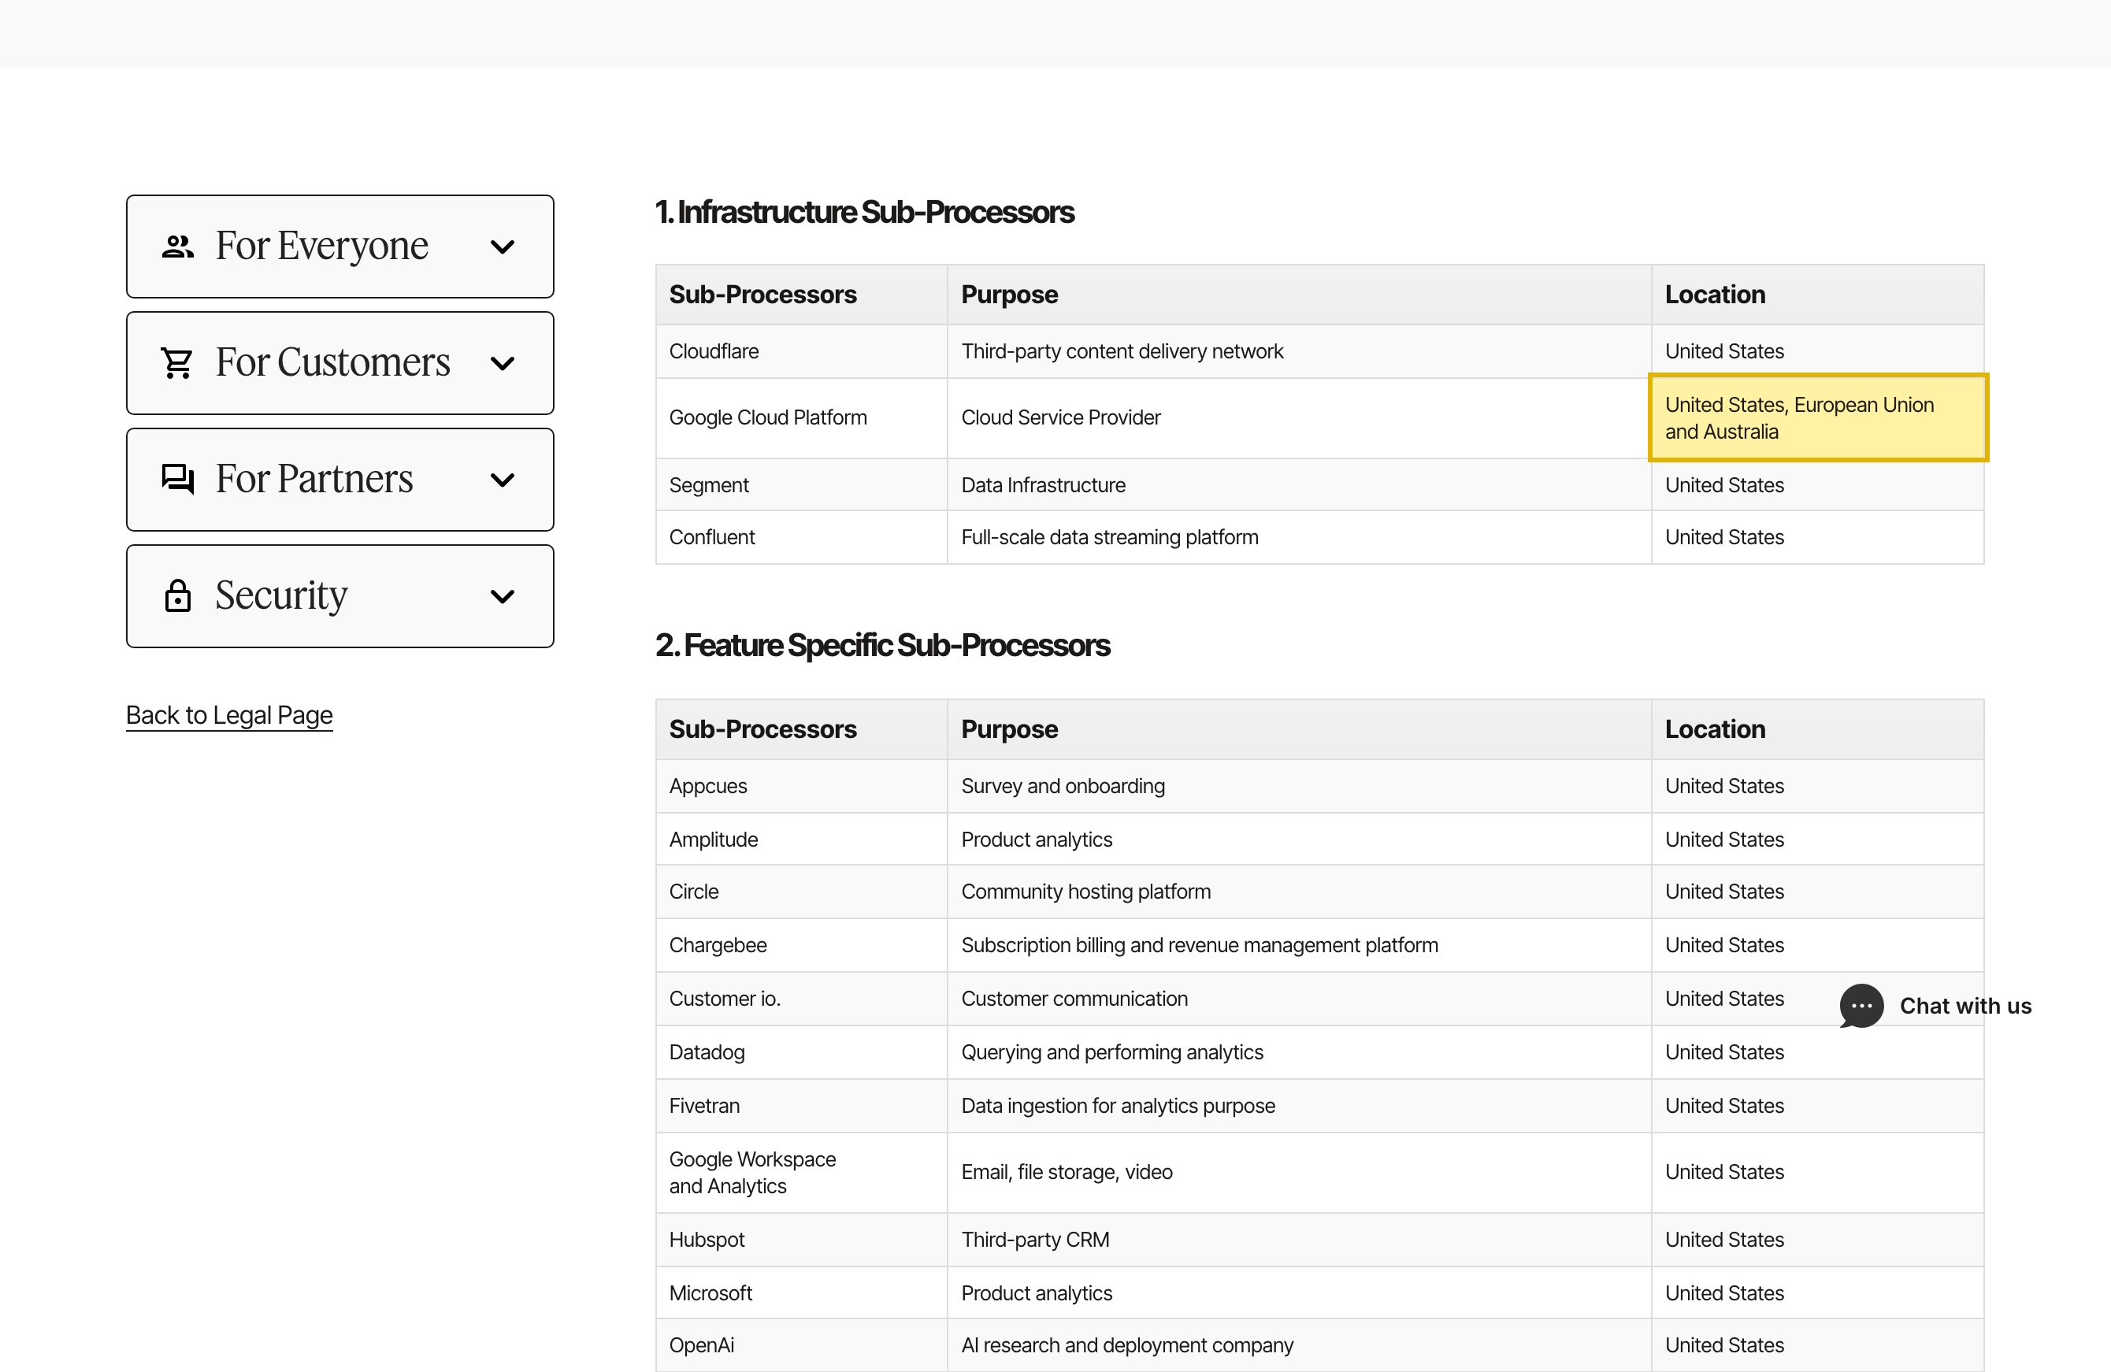The height and width of the screenshot is (1372, 2111).
Task: Open the Security menu label
Action: [x=281, y=595]
